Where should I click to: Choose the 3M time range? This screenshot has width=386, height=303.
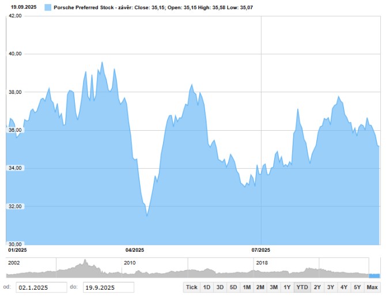click(274, 287)
